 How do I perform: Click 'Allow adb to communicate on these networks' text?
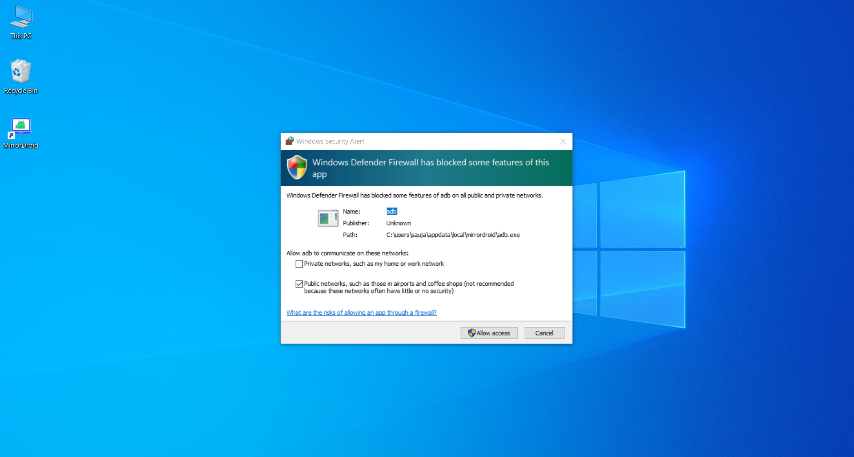[x=347, y=253]
